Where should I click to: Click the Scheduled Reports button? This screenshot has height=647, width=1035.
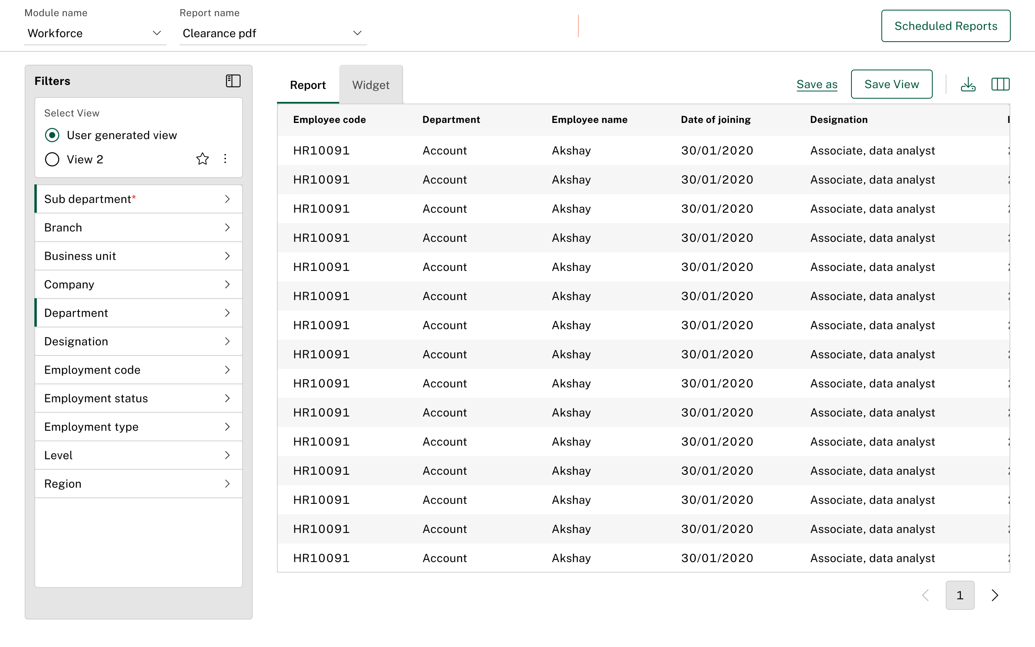click(945, 26)
